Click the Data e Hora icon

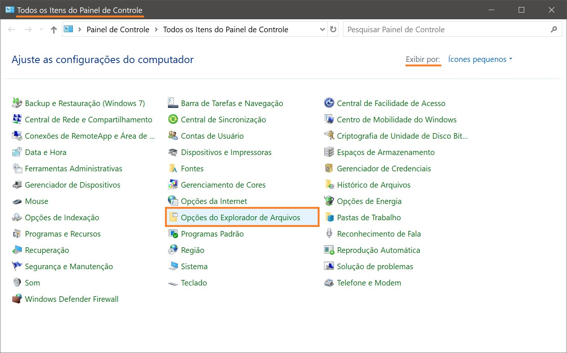tap(17, 152)
